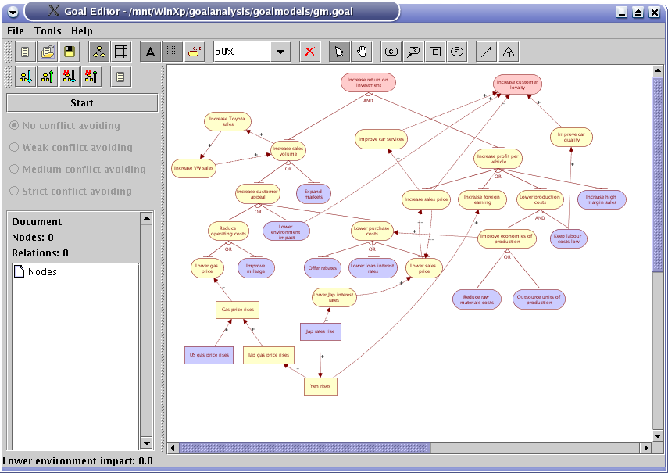
Task: Run top-down analysis with blue arrow
Action: click(x=26, y=77)
